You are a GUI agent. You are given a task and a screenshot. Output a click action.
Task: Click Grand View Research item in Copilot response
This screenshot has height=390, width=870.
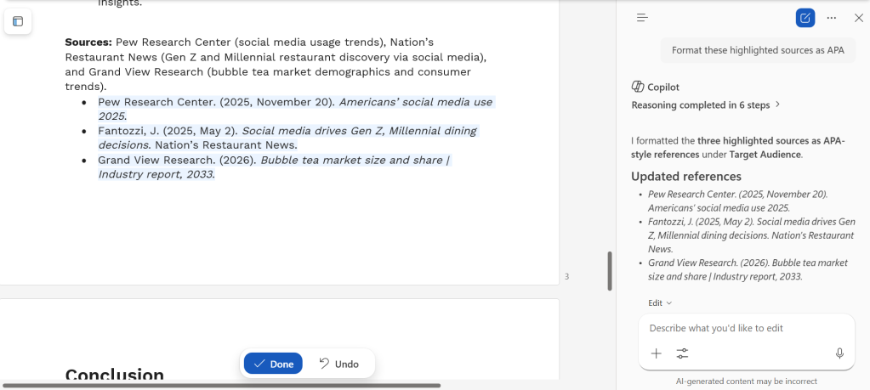point(748,269)
